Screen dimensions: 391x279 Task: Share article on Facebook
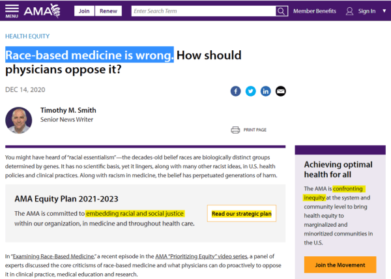click(236, 91)
